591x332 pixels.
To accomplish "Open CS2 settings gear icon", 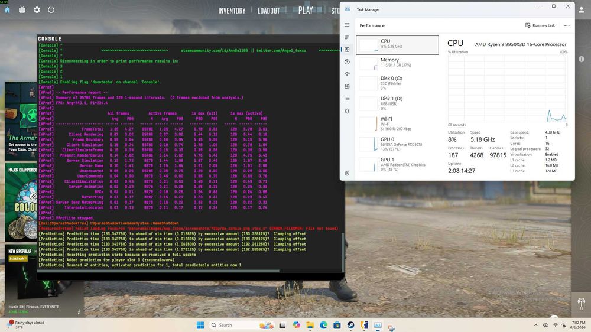I will (x=37, y=10).
